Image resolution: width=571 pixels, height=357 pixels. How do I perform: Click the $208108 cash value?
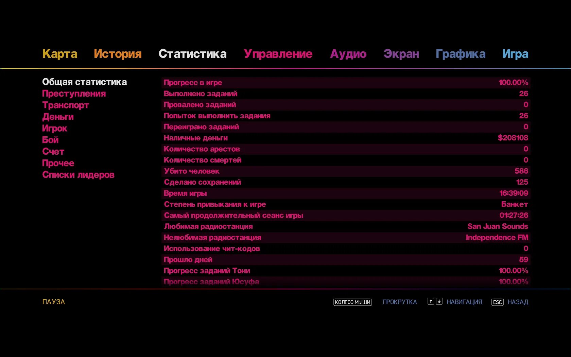click(x=513, y=138)
